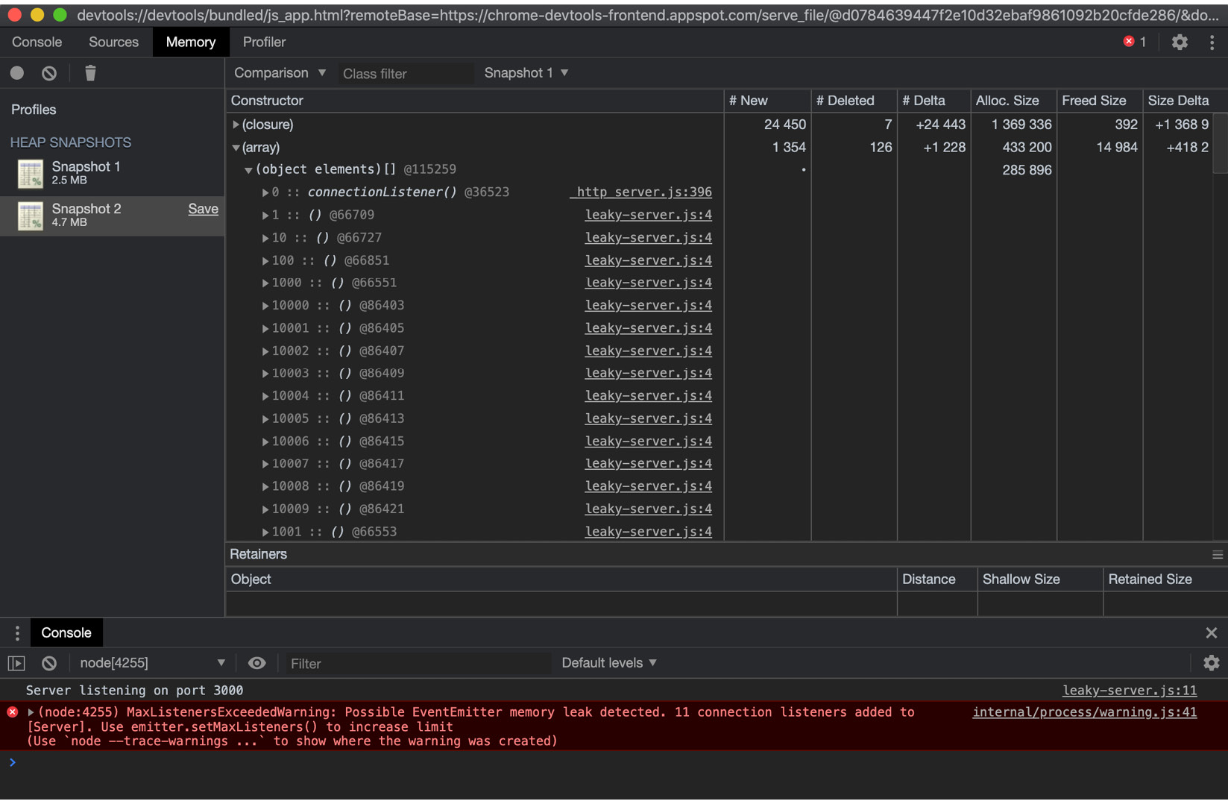Open DevTools settings with the gear icon
Image resolution: width=1228 pixels, height=804 pixels.
[1179, 42]
